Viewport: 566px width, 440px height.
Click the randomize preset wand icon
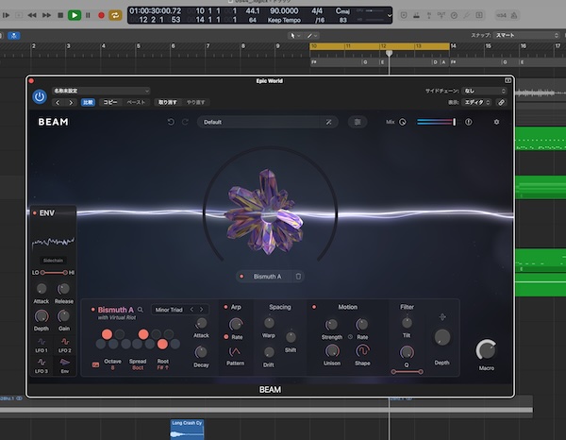(329, 122)
